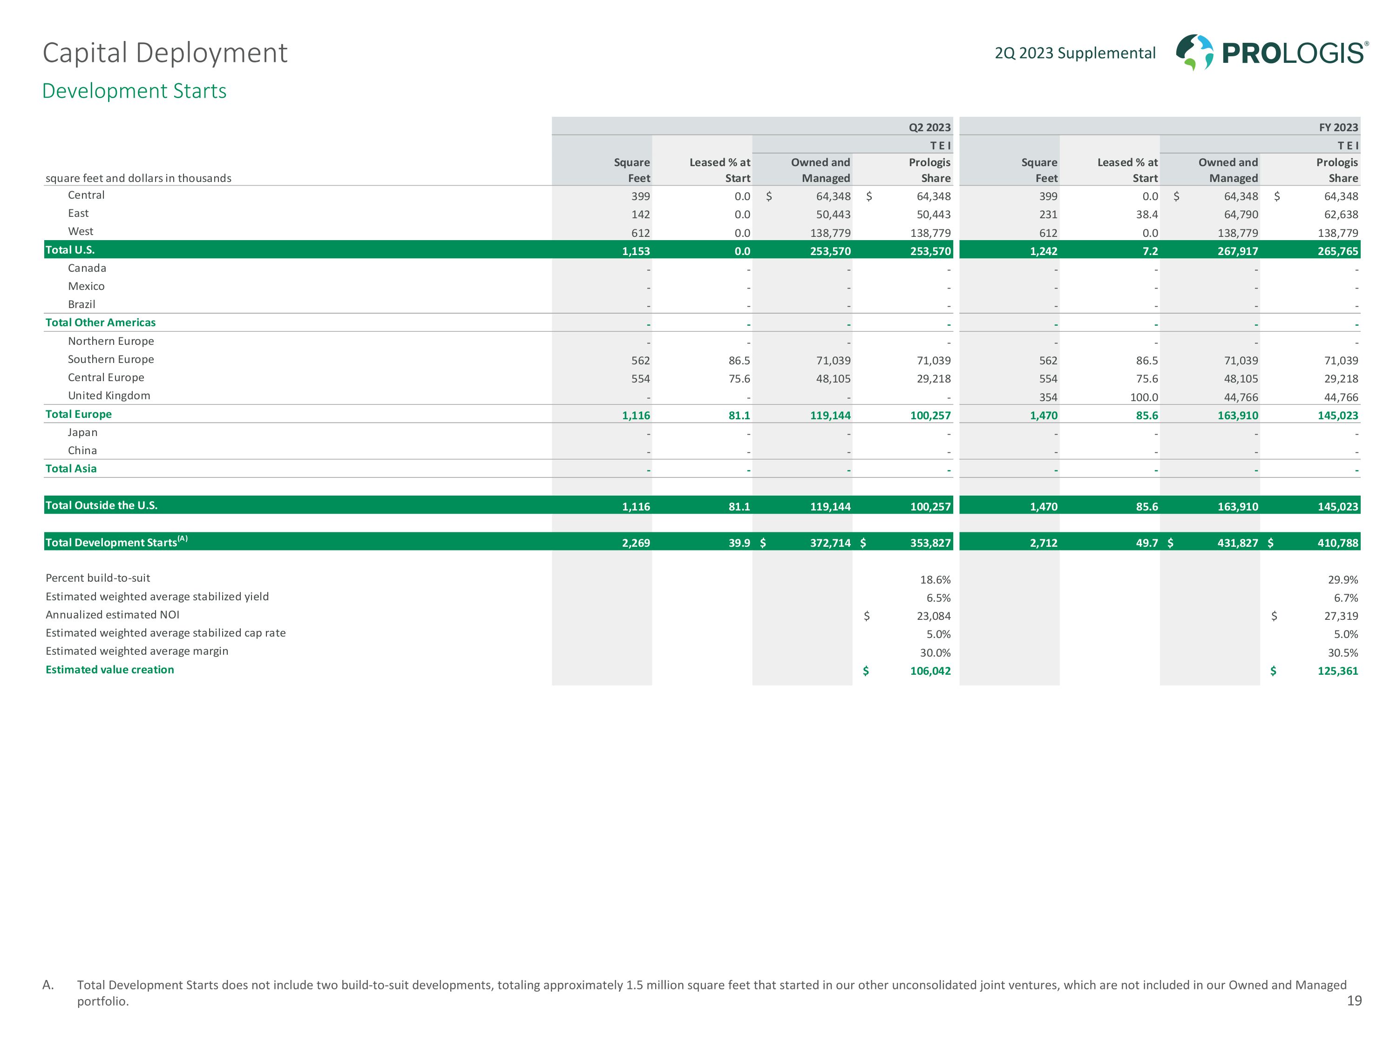Select the FY 2023 column group header
This screenshot has width=1397, height=1047.
pyautogui.click(x=1338, y=128)
